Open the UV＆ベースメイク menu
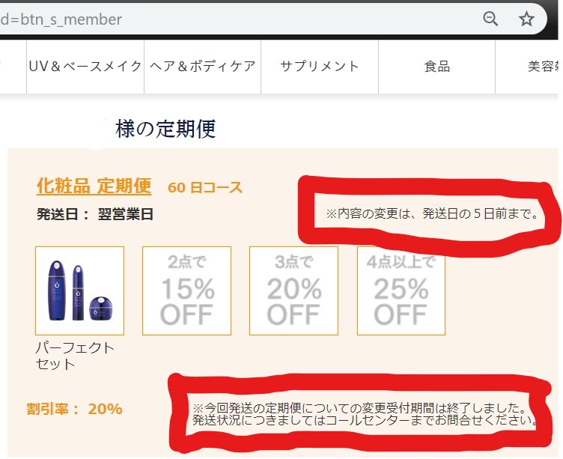Screen dimensions: 563x459 [85, 66]
